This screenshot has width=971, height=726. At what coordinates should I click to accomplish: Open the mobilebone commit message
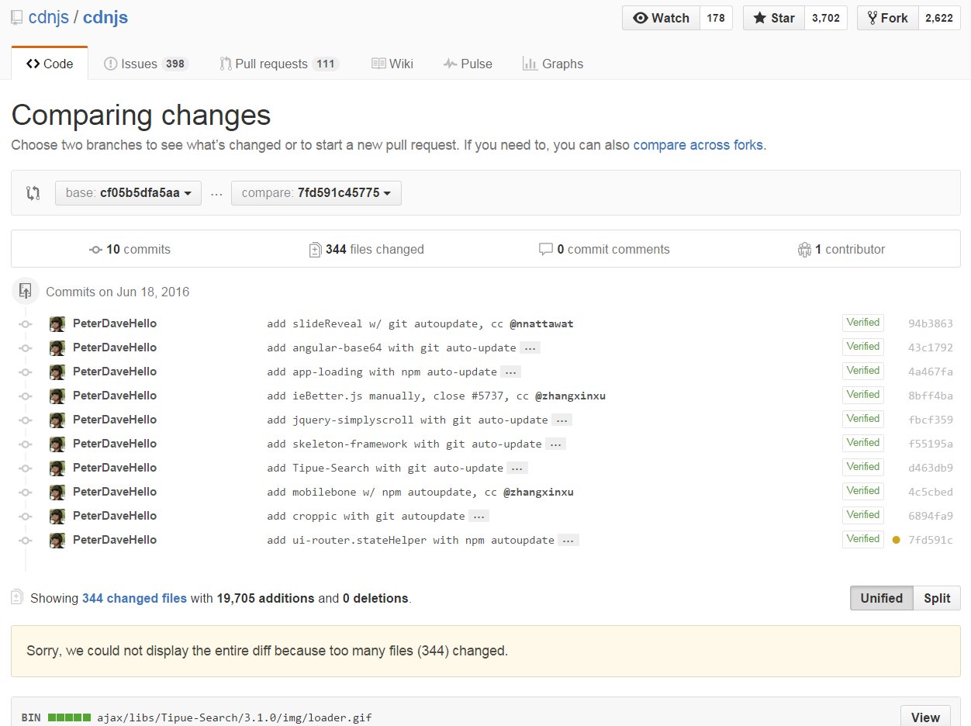pos(382,492)
